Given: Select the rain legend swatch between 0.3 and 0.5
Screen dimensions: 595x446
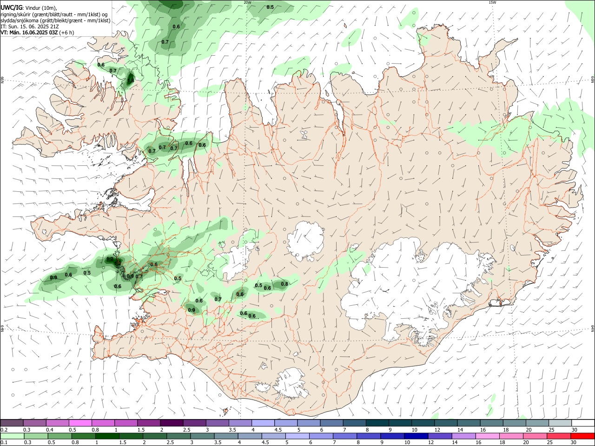Looking at the screenshot, I should click(36, 436).
